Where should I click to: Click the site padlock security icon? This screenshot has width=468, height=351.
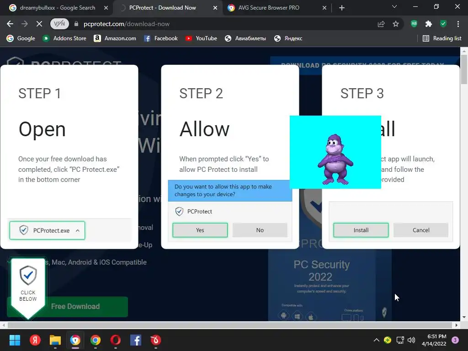[x=76, y=24]
